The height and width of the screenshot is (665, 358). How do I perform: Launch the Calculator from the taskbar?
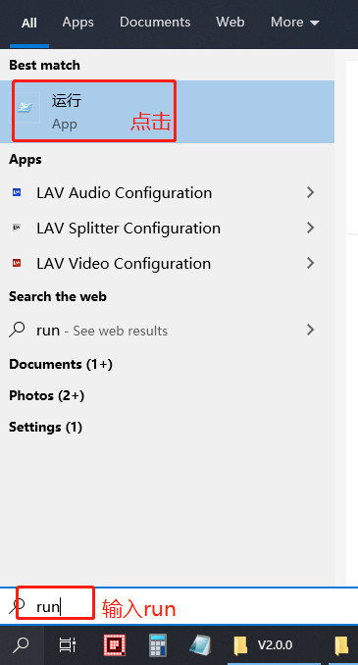coord(158,645)
